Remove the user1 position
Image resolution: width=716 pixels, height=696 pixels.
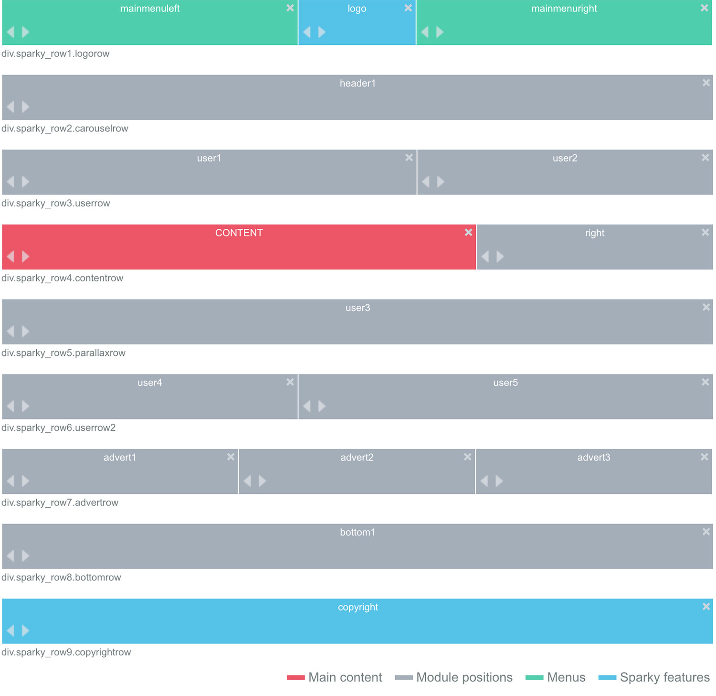409,157
